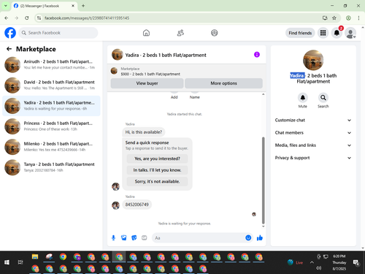Send quick reply 'Yes, are you interested?'

click(157, 159)
